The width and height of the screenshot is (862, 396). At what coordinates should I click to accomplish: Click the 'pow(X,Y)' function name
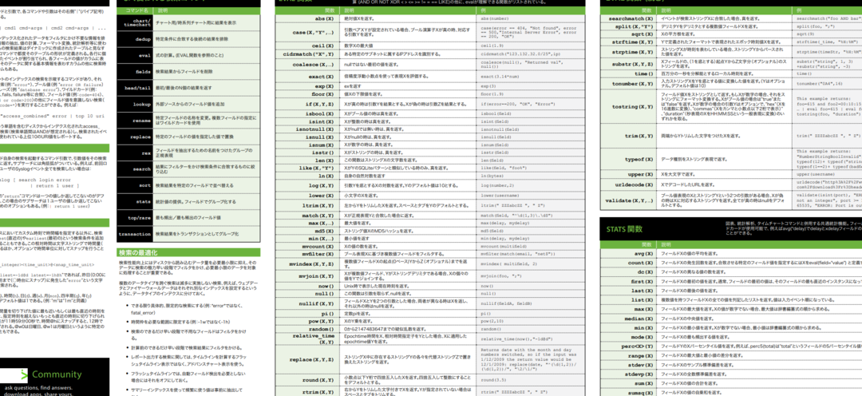320,321
